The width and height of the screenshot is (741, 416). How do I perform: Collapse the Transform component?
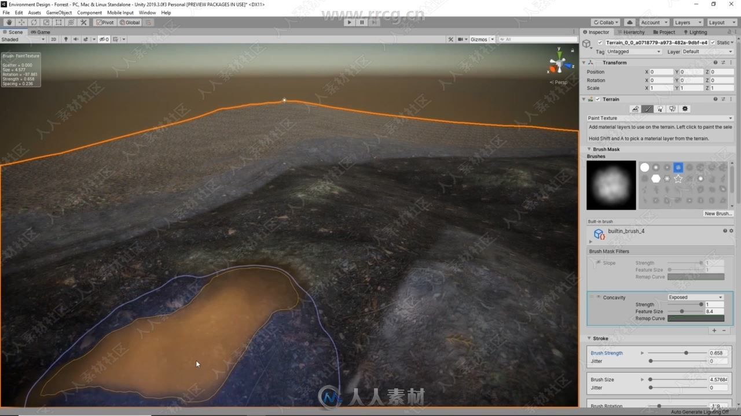click(x=584, y=62)
